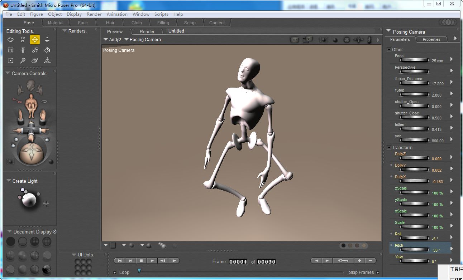Pick the paint bucket Color tool
The image size is (463, 280).
(47, 50)
